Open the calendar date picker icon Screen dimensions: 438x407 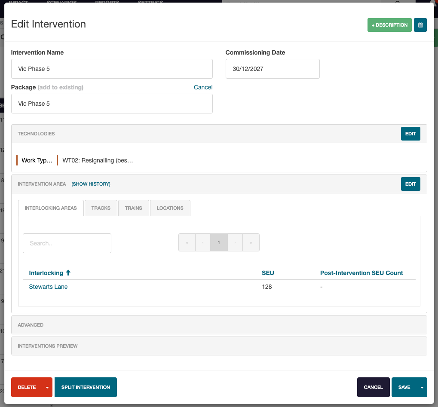[420, 25]
